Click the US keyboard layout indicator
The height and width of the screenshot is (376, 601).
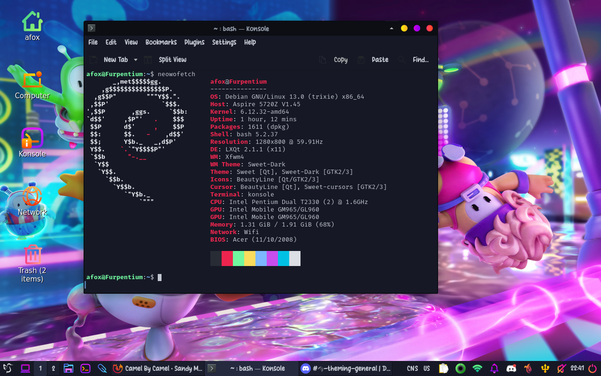point(427,368)
